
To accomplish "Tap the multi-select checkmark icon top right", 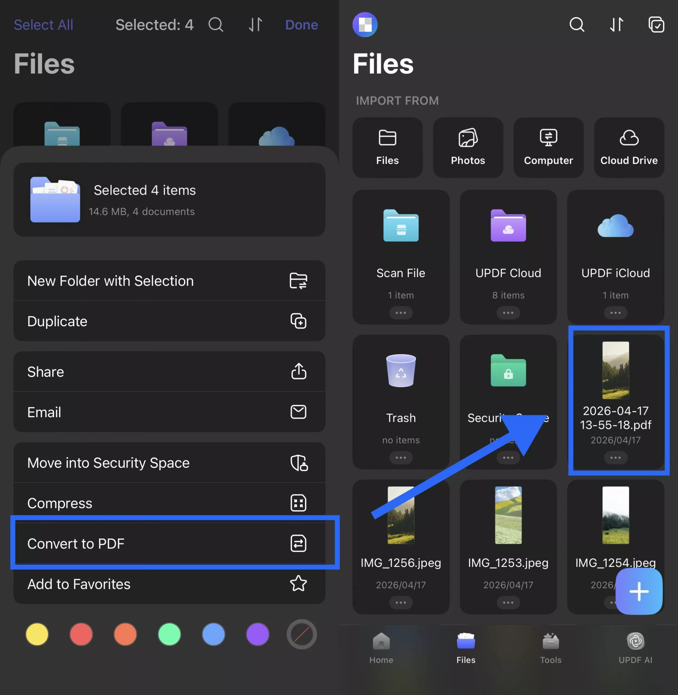I will [x=656, y=24].
